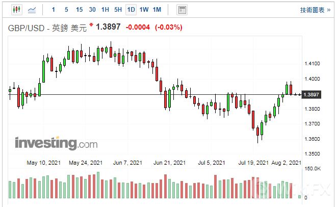Screen dimensions: 336x207
Task: Click the Jul 19, 2021 date label
Action: coord(253,163)
